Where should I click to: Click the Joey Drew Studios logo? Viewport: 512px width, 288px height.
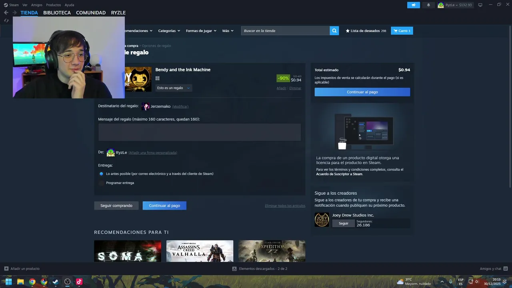tap(322, 220)
